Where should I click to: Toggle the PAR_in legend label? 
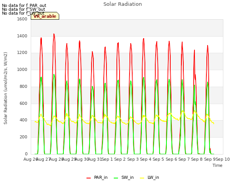(101, 177)
